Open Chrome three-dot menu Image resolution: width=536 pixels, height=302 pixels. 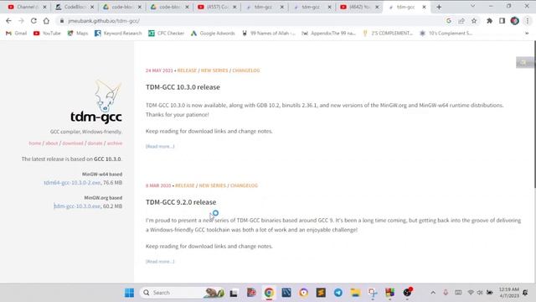pos(528,21)
